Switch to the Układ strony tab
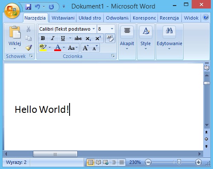Screen dimensions: 213x169 point(90,18)
